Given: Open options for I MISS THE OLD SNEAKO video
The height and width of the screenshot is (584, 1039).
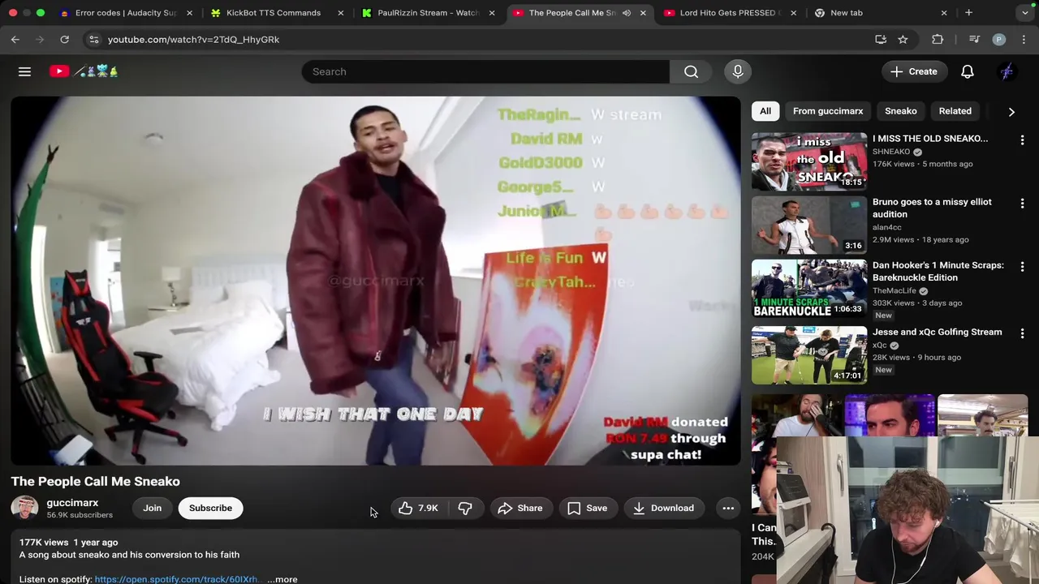Looking at the screenshot, I should [x=1022, y=140].
